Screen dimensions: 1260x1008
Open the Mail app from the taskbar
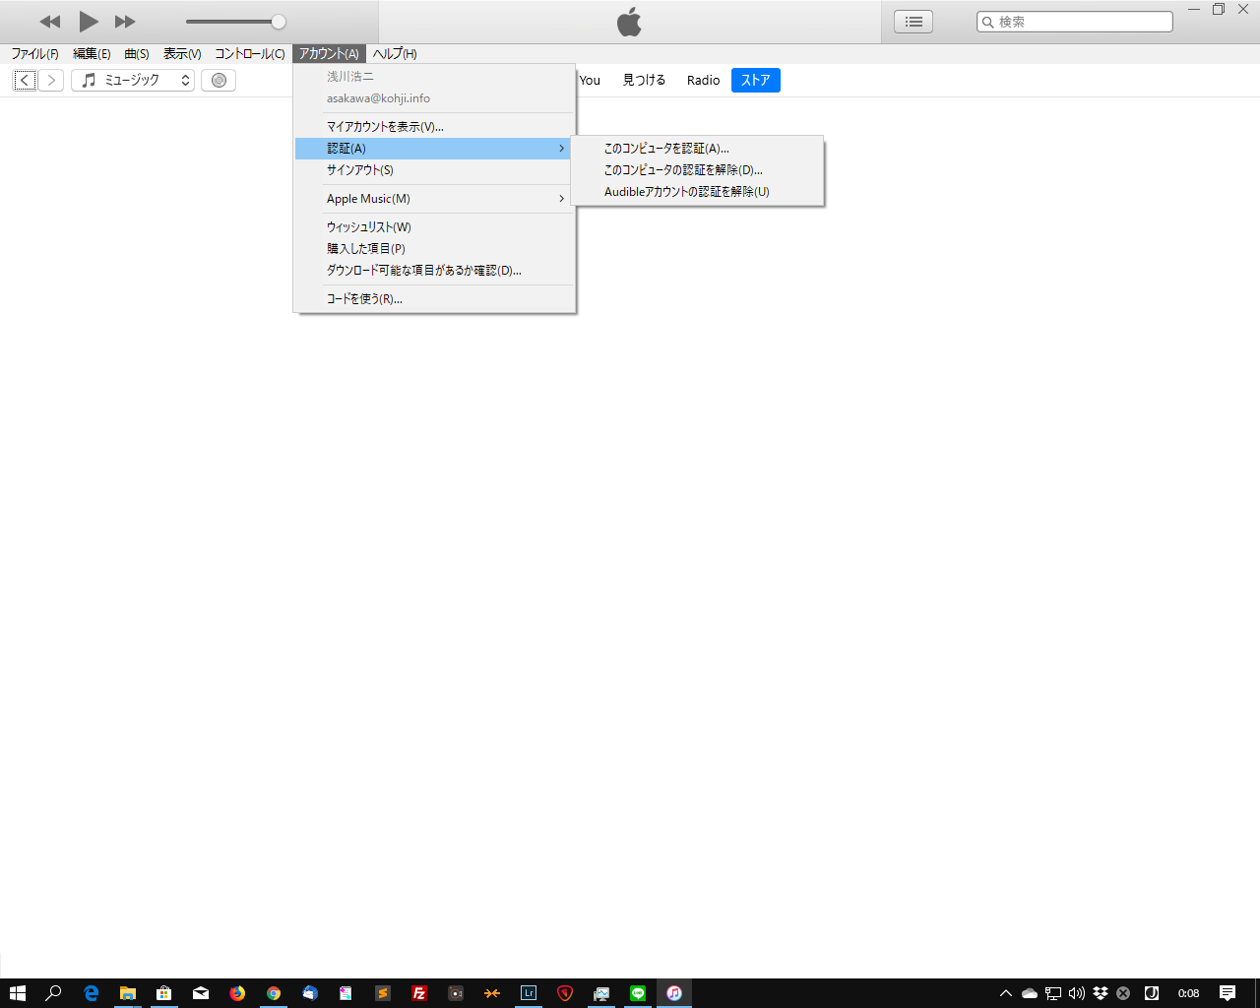point(201,993)
